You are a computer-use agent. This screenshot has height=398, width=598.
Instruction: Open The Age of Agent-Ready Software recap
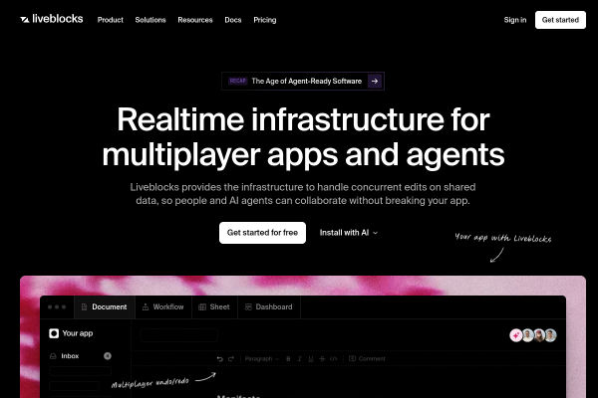coord(303,82)
